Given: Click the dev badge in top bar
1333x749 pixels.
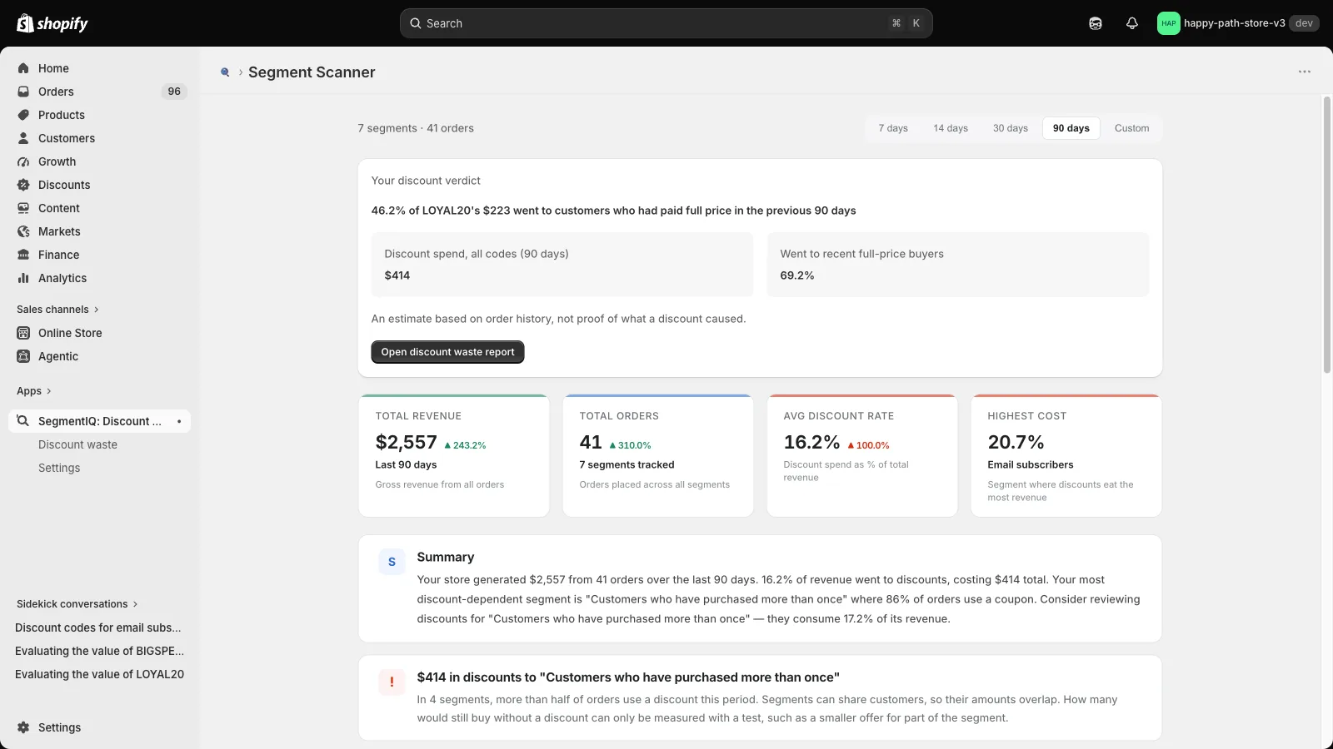Looking at the screenshot, I should 1304,23.
